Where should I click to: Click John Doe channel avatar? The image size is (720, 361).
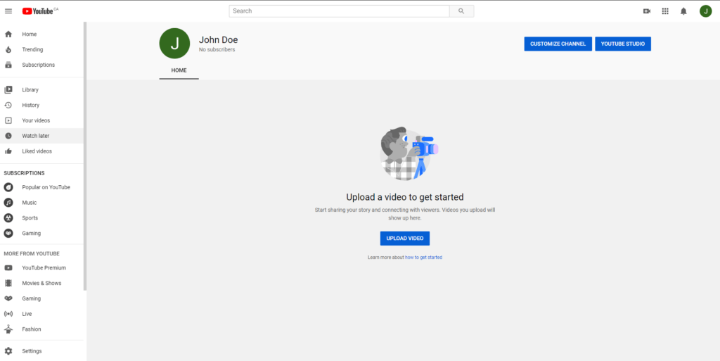click(x=174, y=44)
